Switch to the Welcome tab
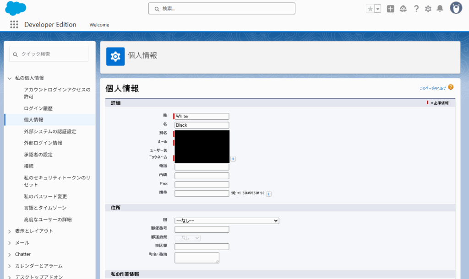This screenshot has width=469, height=279. point(99,25)
